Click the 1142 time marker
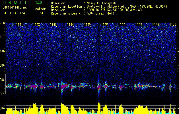This screenshot has height=114, width=179. (36, 25)
